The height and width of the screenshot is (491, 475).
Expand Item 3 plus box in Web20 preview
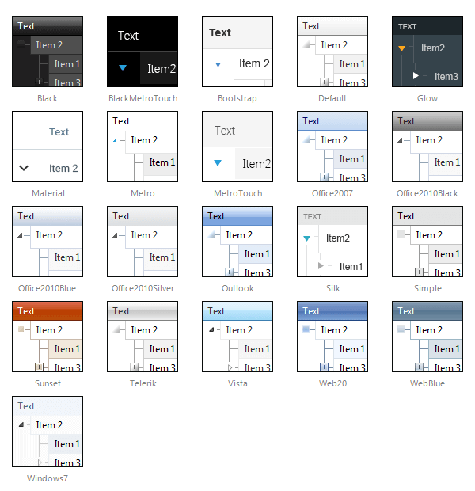[324, 367]
